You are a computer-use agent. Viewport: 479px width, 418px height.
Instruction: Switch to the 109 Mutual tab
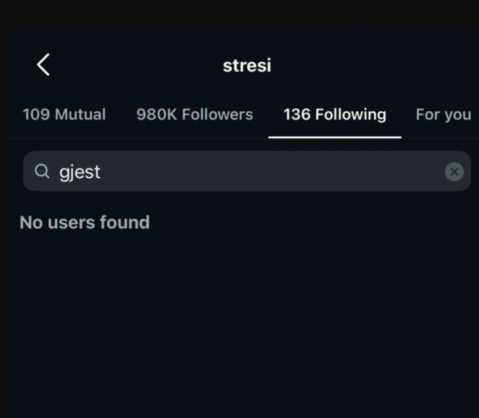pos(64,115)
